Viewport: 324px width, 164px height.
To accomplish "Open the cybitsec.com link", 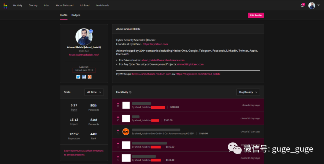I will (x=155, y=44).
